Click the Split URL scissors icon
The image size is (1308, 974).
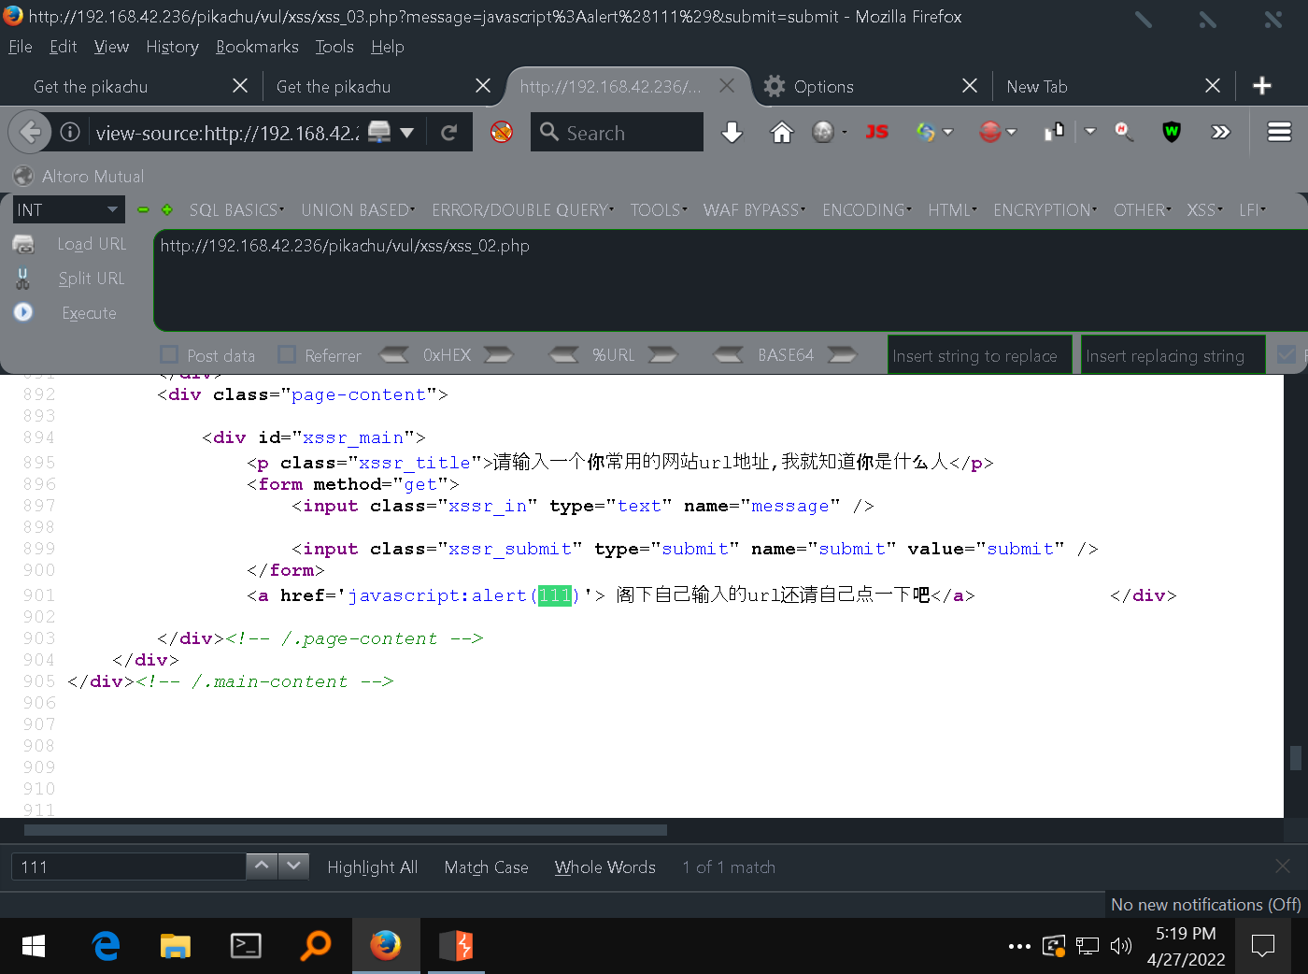pyautogui.click(x=23, y=279)
